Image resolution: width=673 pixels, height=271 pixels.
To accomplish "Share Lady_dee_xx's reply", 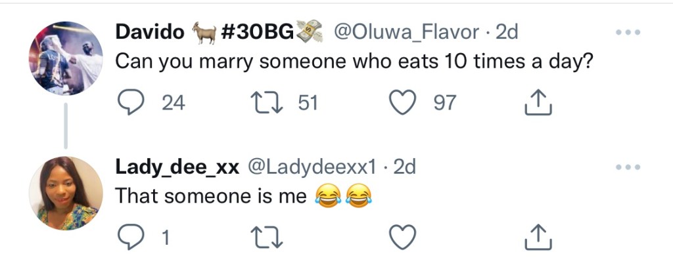I will coord(538,237).
